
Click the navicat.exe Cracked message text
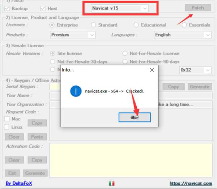point(114,91)
